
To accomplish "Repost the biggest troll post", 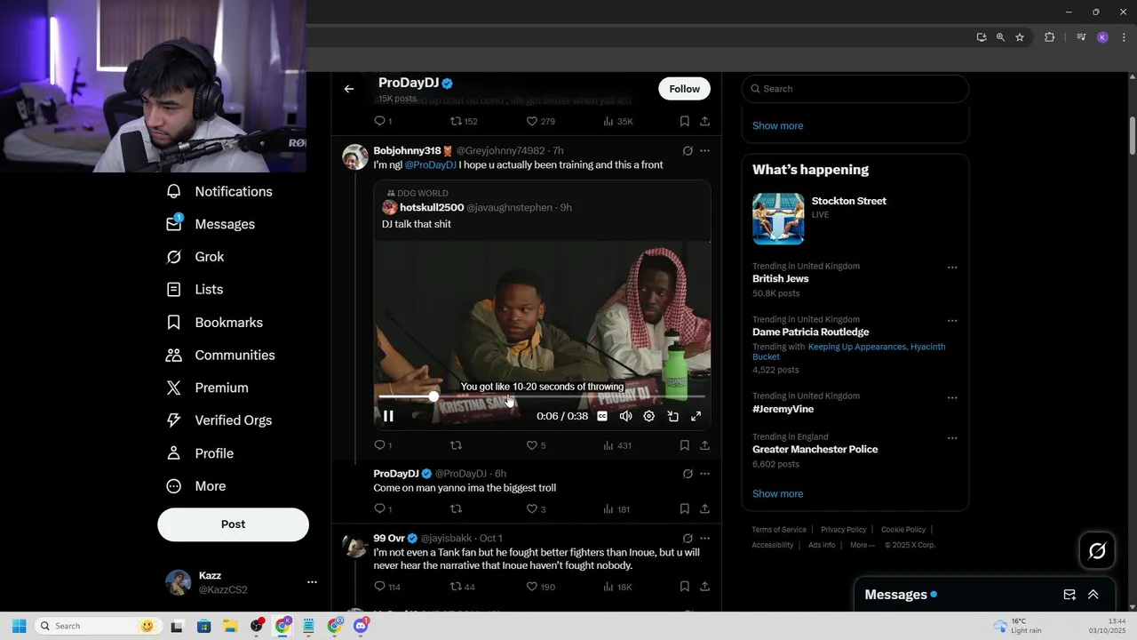I will pos(456,509).
